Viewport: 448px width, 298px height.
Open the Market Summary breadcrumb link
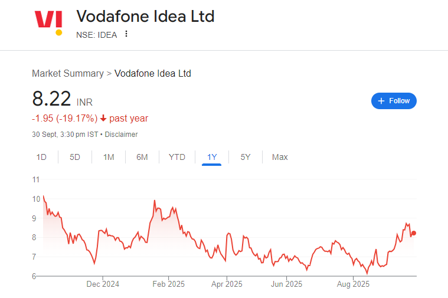[x=68, y=74]
